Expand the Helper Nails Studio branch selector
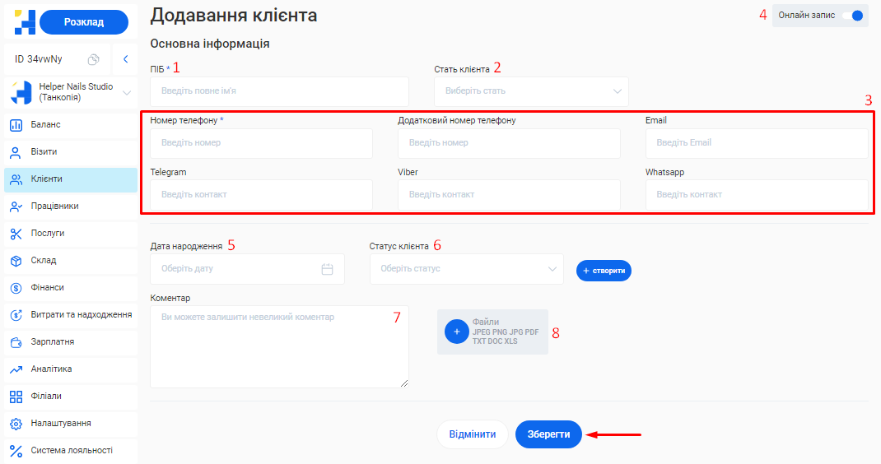The height and width of the screenshot is (464, 881). coord(126,93)
